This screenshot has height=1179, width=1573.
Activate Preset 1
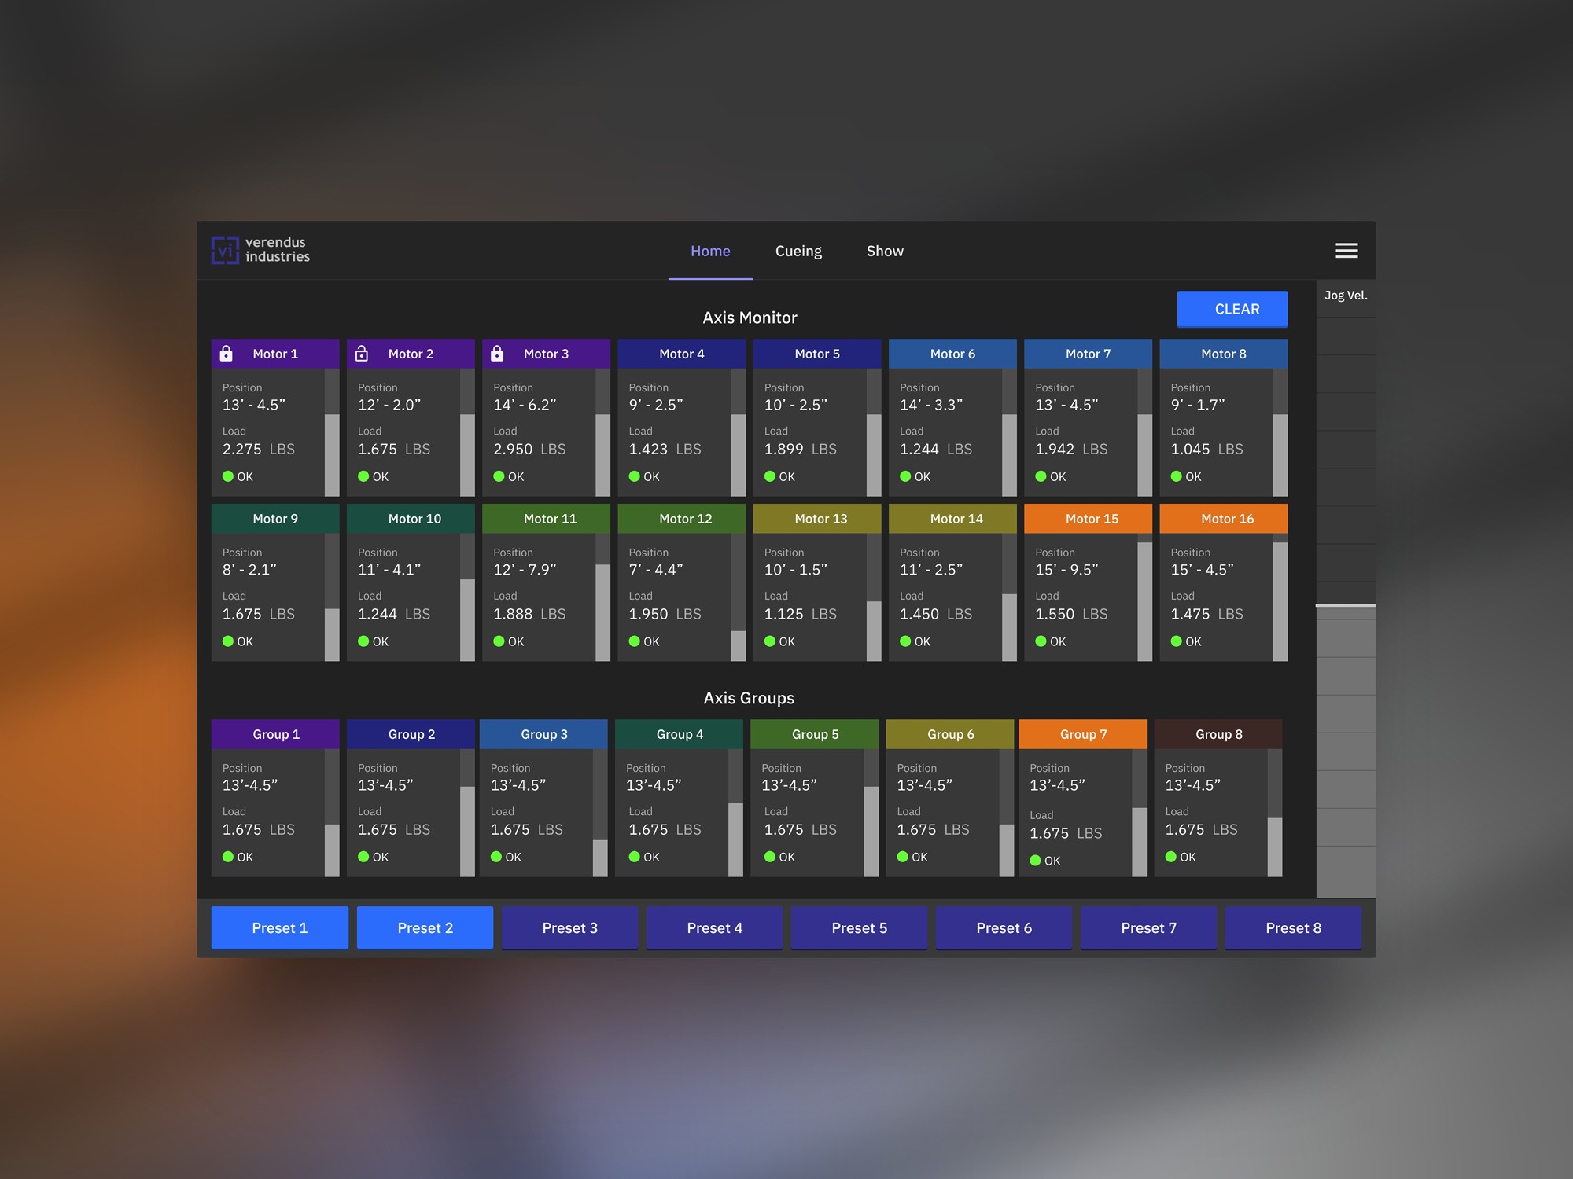pos(279,927)
